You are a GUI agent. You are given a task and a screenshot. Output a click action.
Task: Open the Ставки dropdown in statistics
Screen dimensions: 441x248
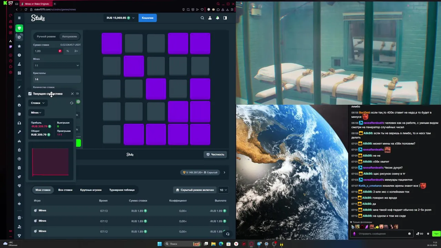[38, 103]
